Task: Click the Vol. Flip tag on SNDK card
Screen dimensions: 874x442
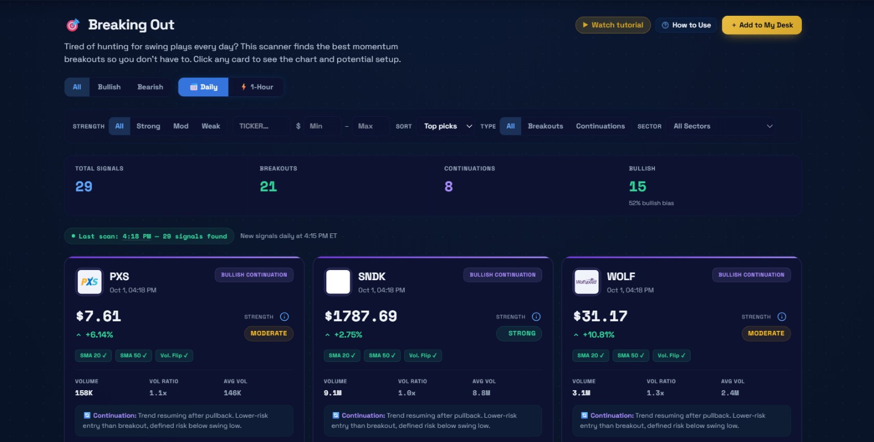Action: 423,356
